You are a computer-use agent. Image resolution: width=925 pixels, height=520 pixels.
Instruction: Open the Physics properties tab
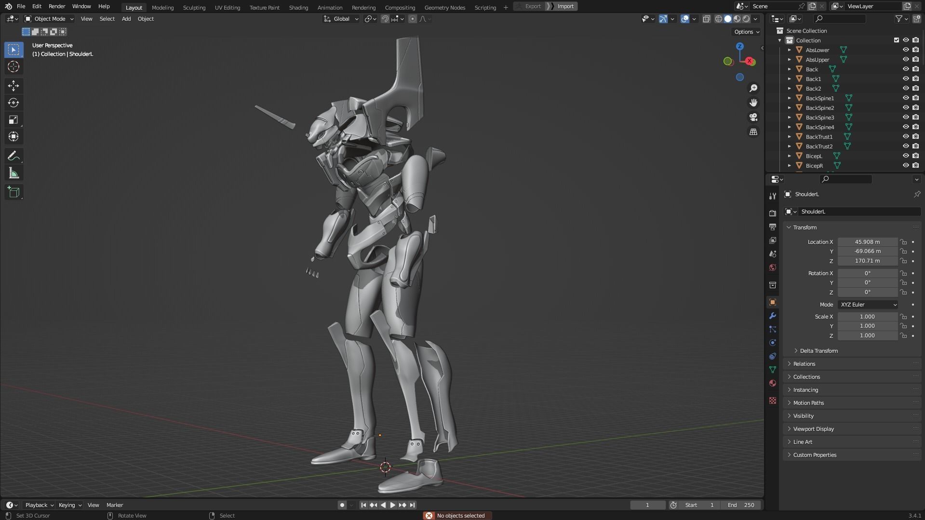point(773,343)
